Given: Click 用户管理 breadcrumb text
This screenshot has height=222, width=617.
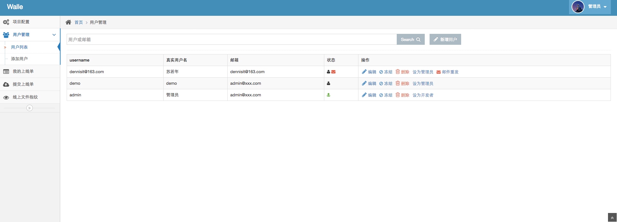Looking at the screenshot, I should pos(98,22).
